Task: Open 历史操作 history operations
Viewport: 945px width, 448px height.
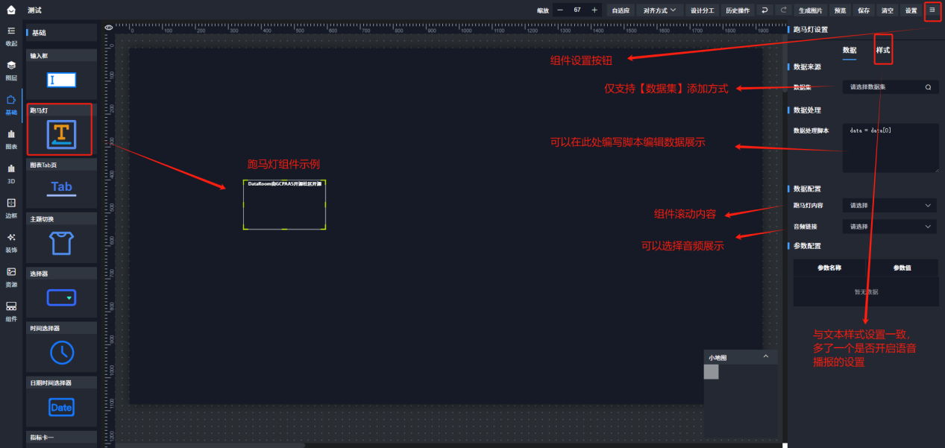Action: (x=738, y=10)
